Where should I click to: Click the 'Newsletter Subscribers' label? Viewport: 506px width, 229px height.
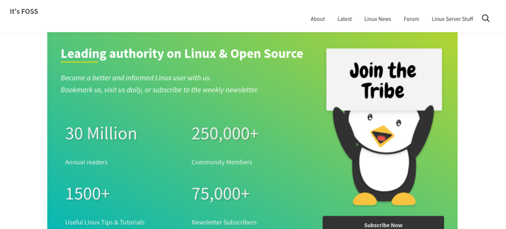click(224, 222)
